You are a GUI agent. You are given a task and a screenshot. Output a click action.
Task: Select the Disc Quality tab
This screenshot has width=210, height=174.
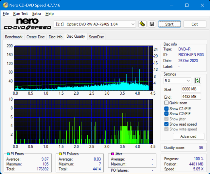(x=76, y=36)
